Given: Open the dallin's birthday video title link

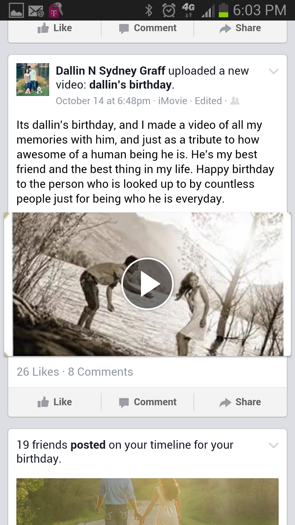Looking at the screenshot, I should click(x=130, y=85).
